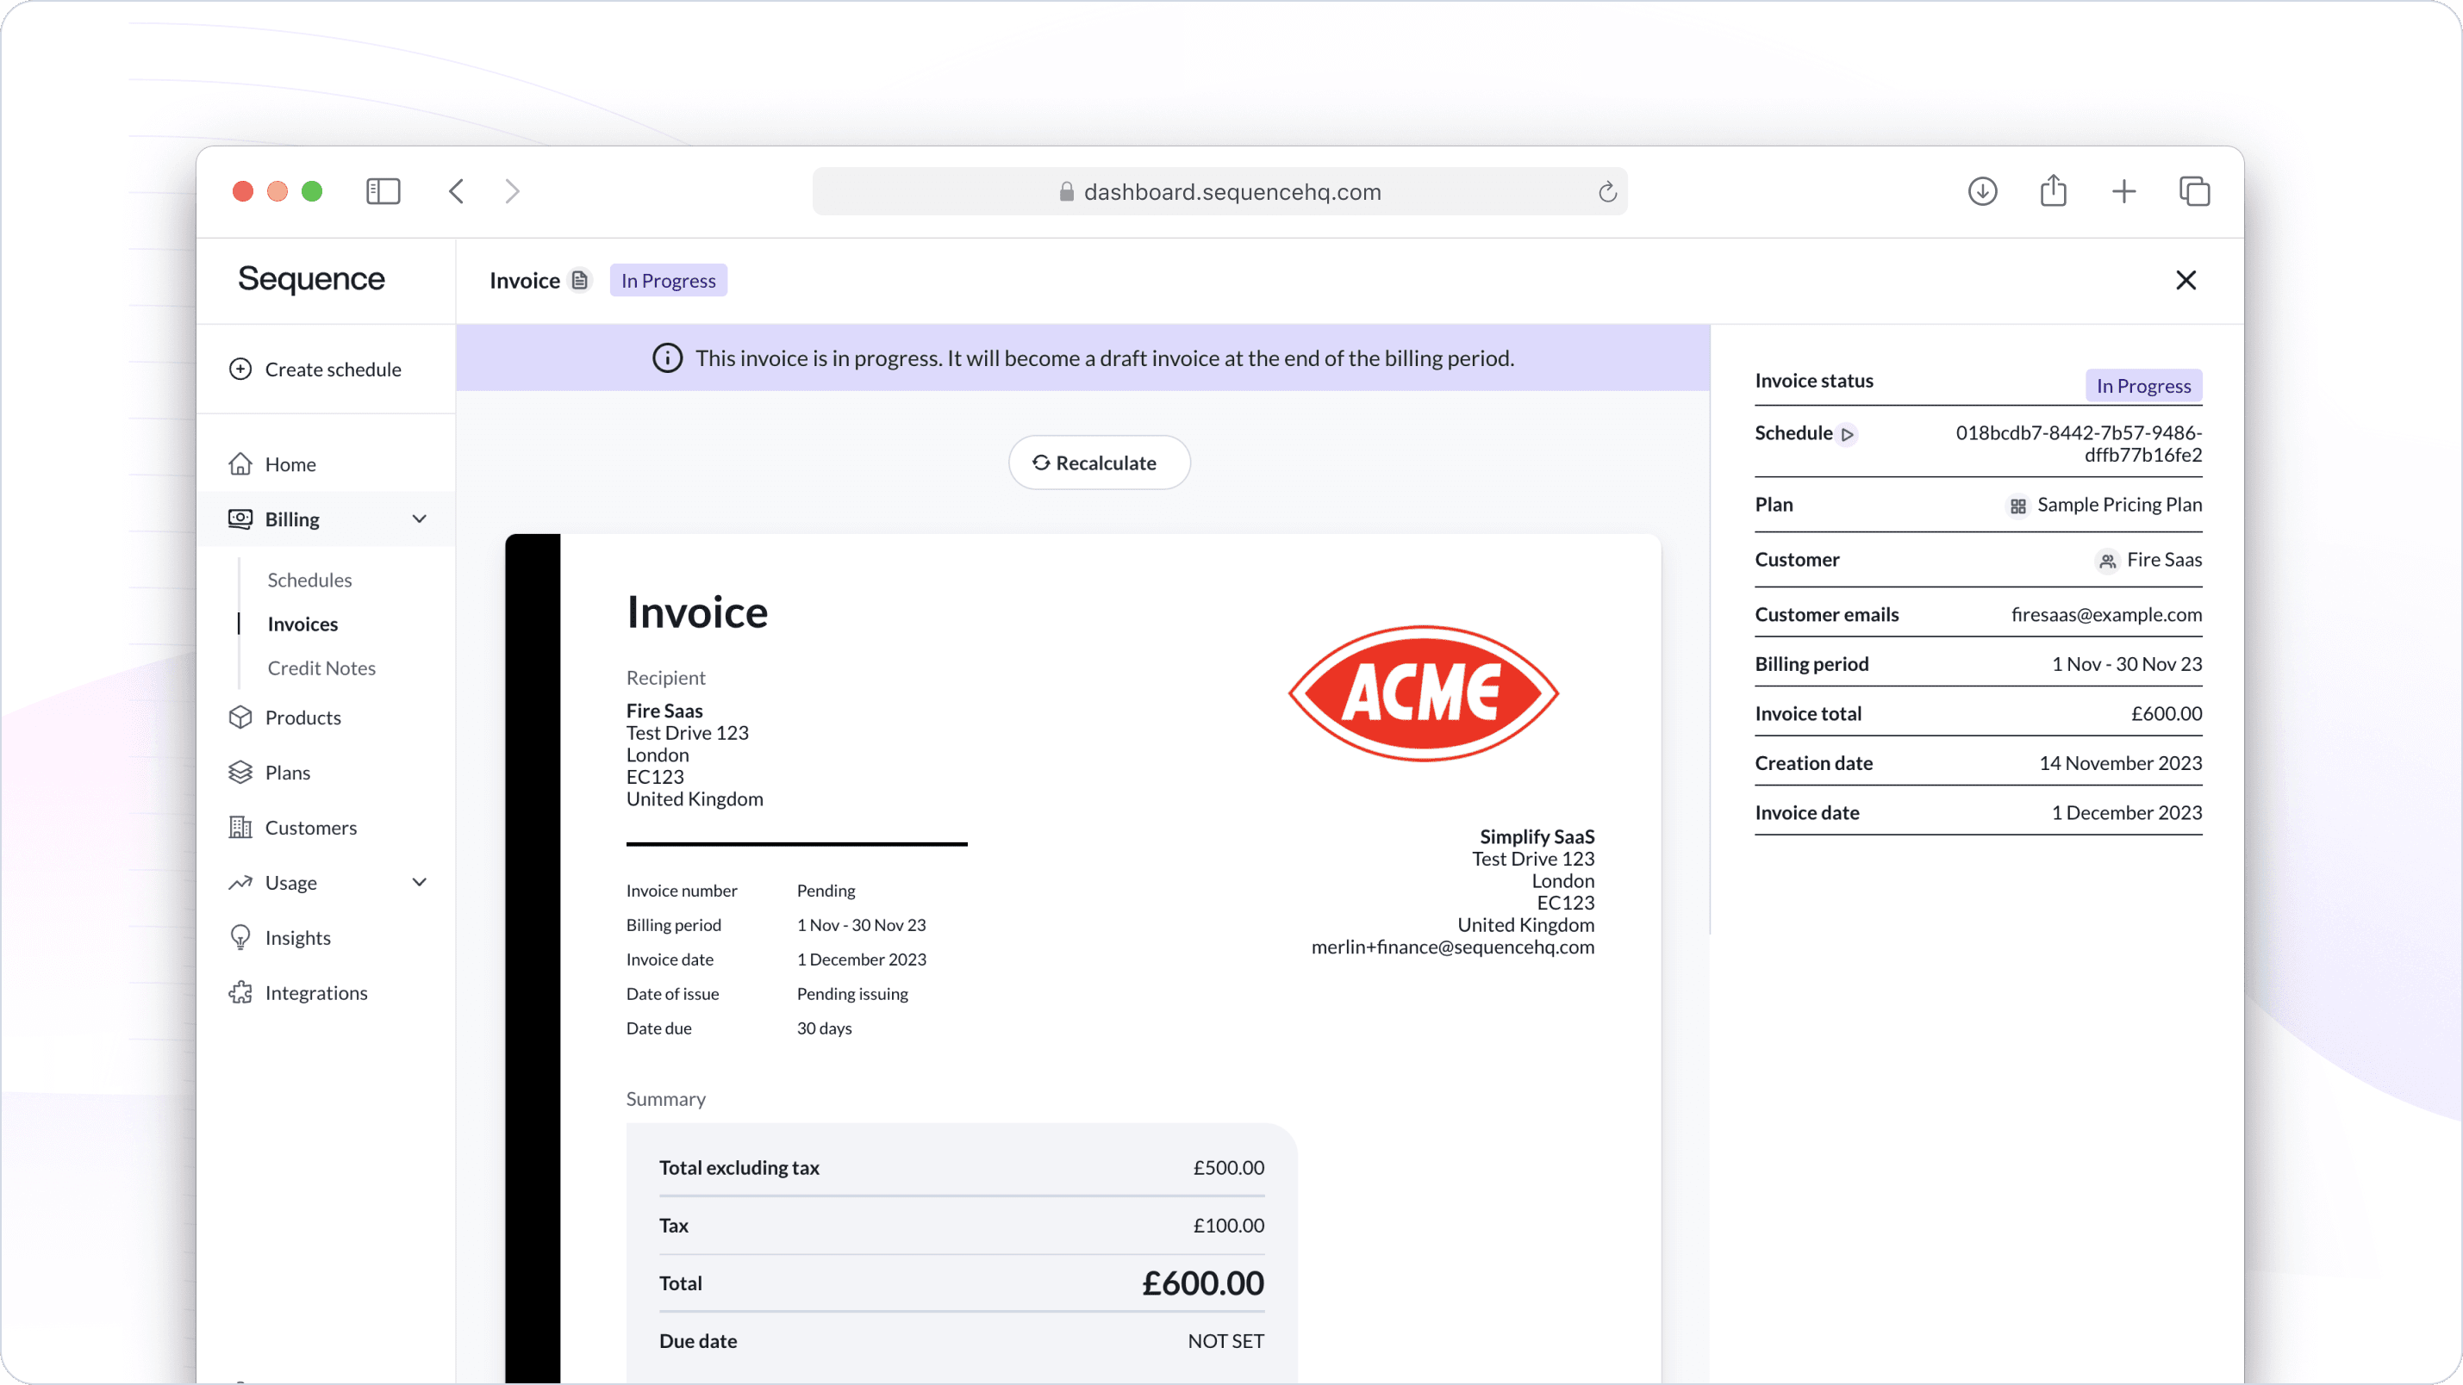Image resolution: width=2463 pixels, height=1385 pixels.
Task: Open the Customers page
Action: point(311,828)
